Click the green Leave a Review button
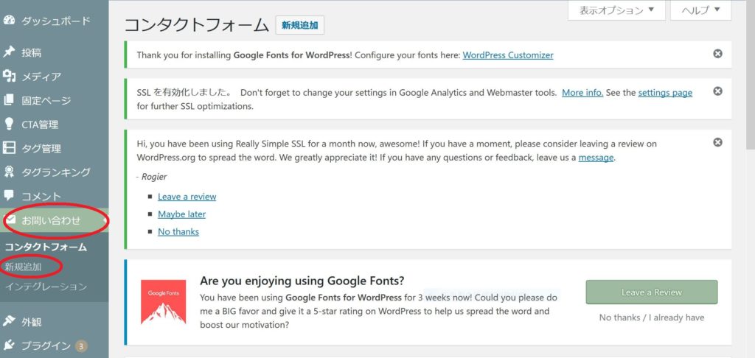Screen dimensions: 755x358 (652, 292)
